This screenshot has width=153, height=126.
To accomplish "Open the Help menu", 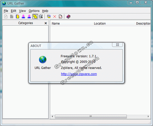I will coord(45,11).
